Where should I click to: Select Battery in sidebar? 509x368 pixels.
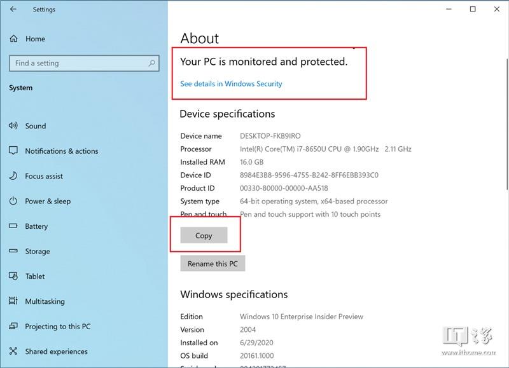(36, 226)
